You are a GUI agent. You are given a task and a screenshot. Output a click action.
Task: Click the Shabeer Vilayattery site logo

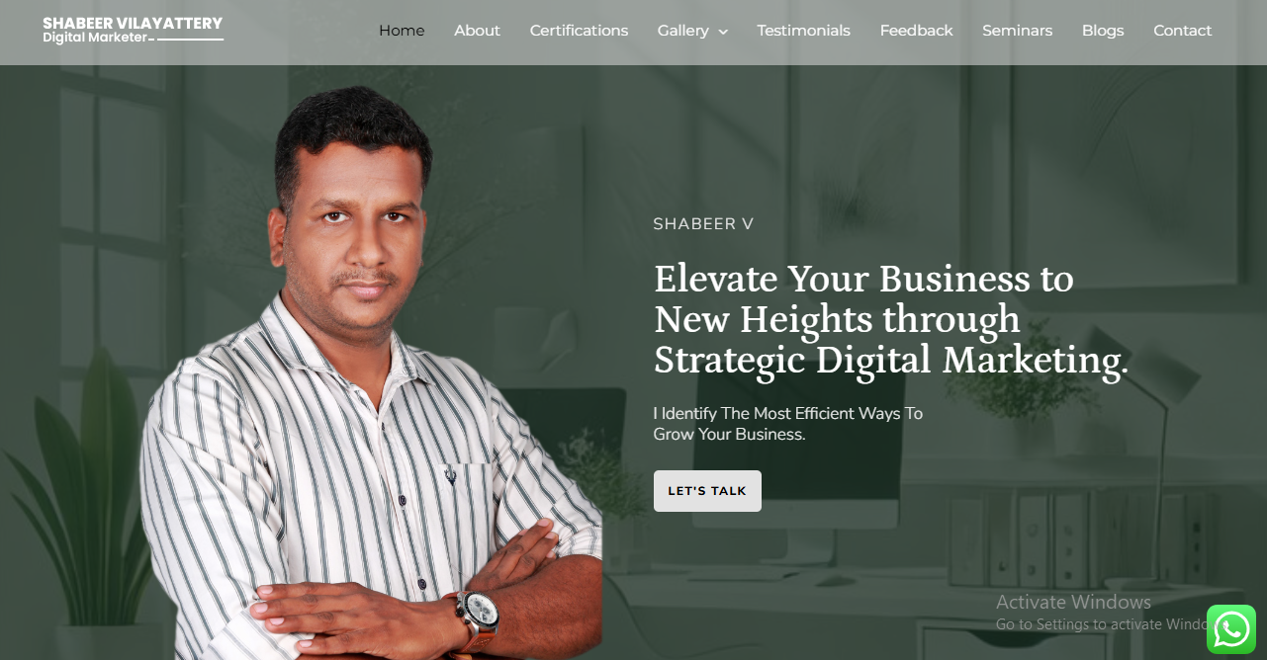coord(133,30)
